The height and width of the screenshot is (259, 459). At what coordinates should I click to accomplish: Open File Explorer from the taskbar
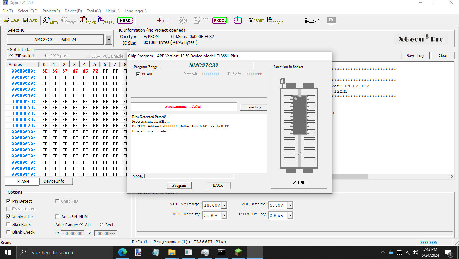click(172, 252)
